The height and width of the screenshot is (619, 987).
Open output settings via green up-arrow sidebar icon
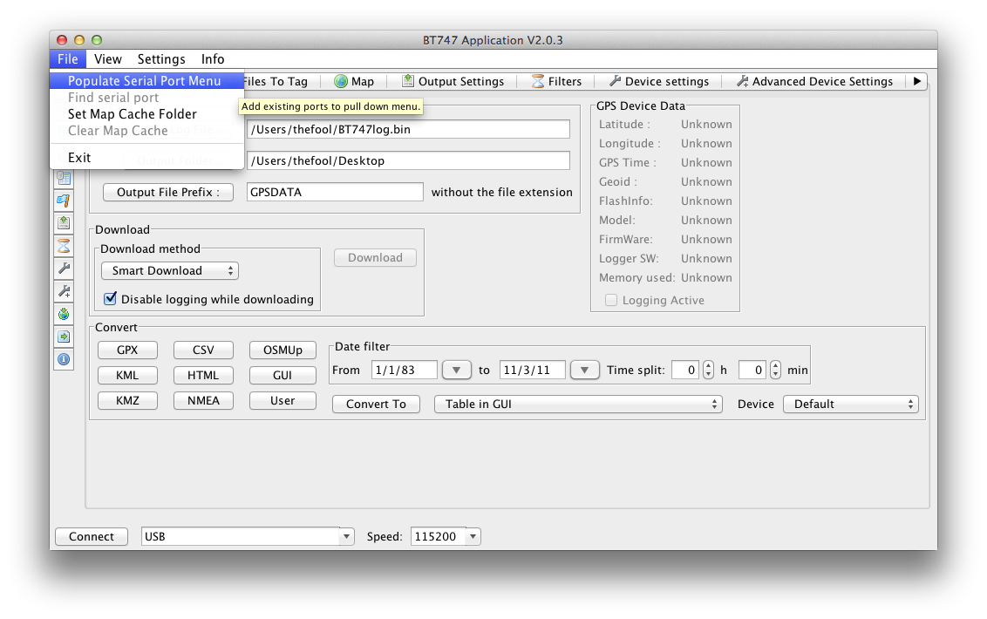point(64,223)
